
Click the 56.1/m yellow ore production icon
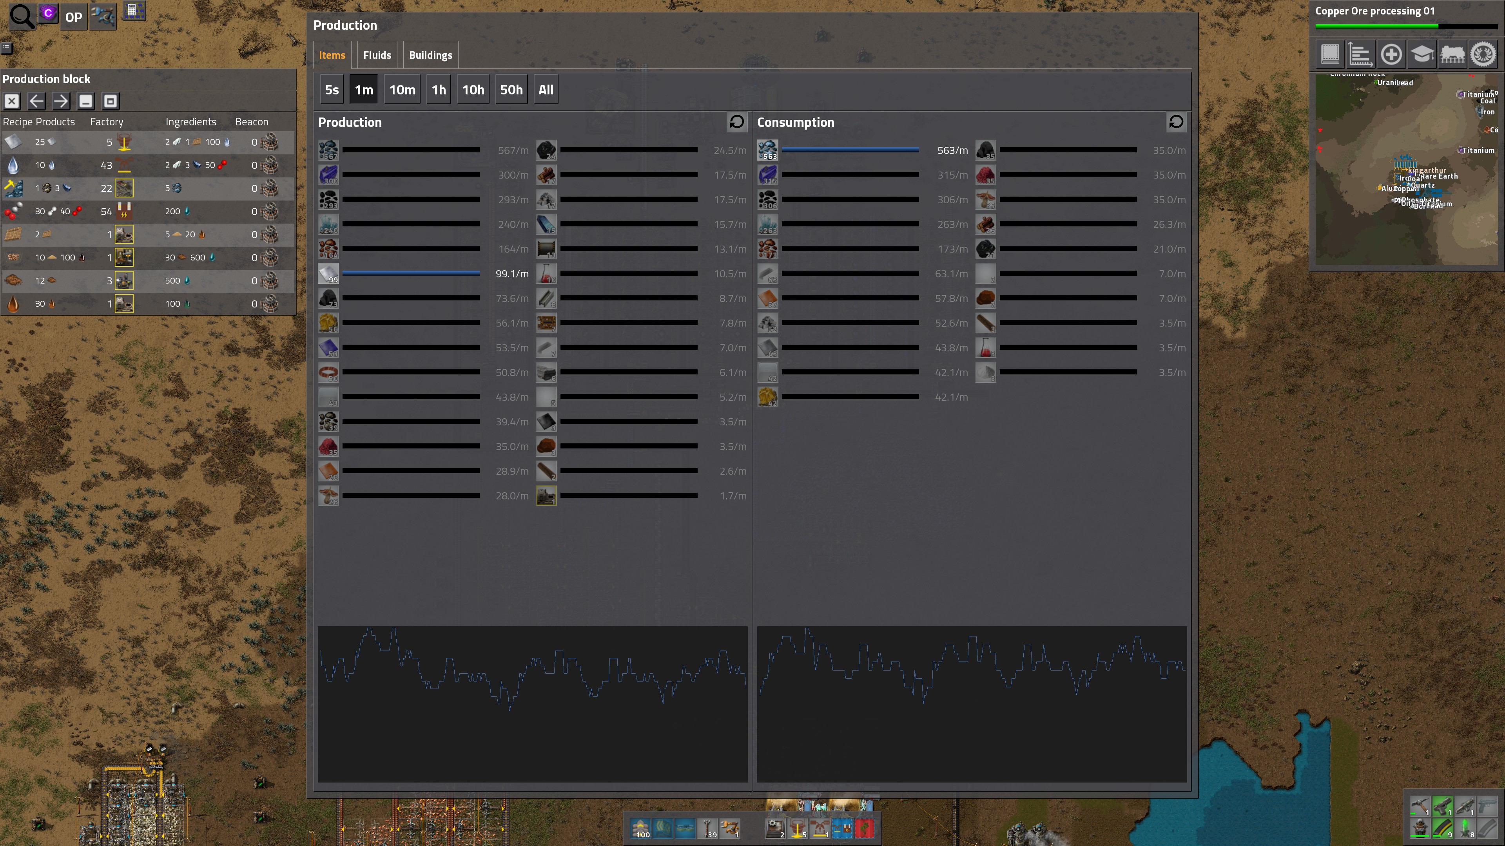[x=328, y=323]
